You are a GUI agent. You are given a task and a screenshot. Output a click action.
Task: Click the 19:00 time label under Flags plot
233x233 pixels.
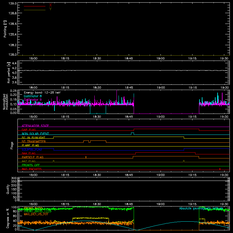click(x=160, y=175)
